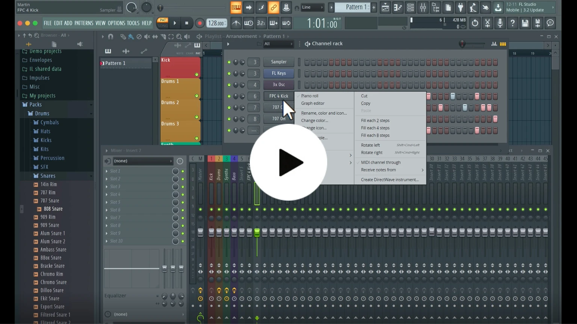Screen dimensions: 577x324
Task: Adjust the Channel rack swing slider
Action: (x=472, y=44)
